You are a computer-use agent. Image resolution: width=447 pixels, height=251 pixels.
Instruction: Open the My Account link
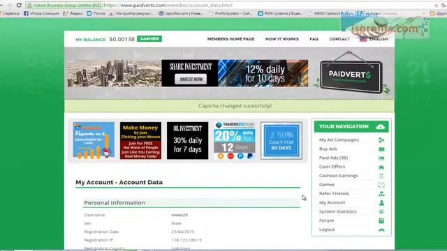pyautogui.click(x=332, y=203)
